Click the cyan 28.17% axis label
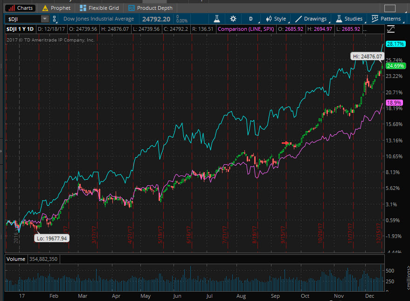 pos(396,44)
